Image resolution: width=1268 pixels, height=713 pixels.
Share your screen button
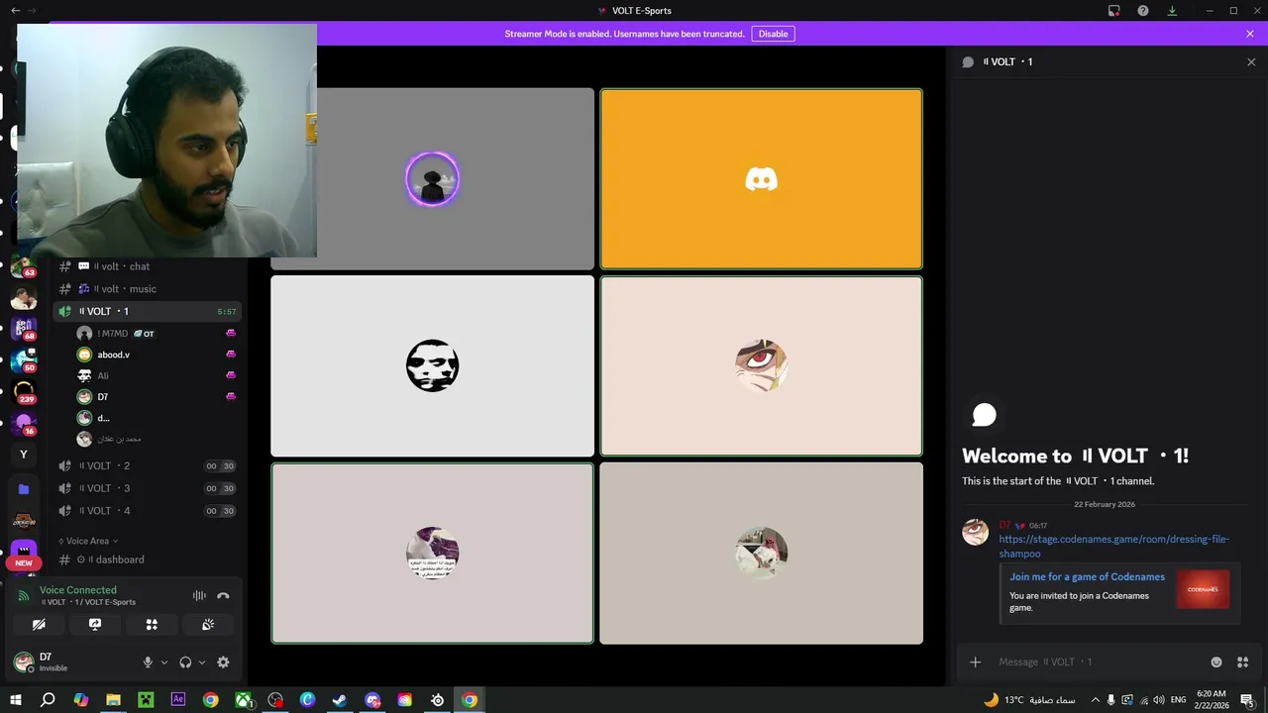(95, 625)
